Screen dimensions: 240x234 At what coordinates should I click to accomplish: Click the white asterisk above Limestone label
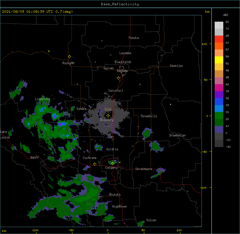[43, 96]
